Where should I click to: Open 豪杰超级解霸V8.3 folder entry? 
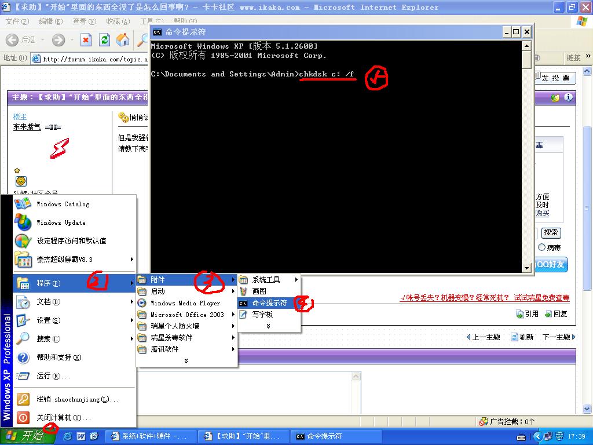(x=75, y=260)
